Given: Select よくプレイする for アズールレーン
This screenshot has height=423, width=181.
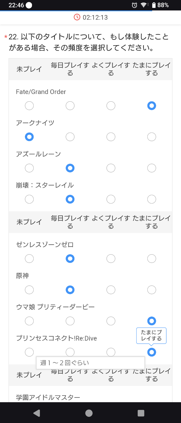Looking at the screenshot, I should click(111, 168).
